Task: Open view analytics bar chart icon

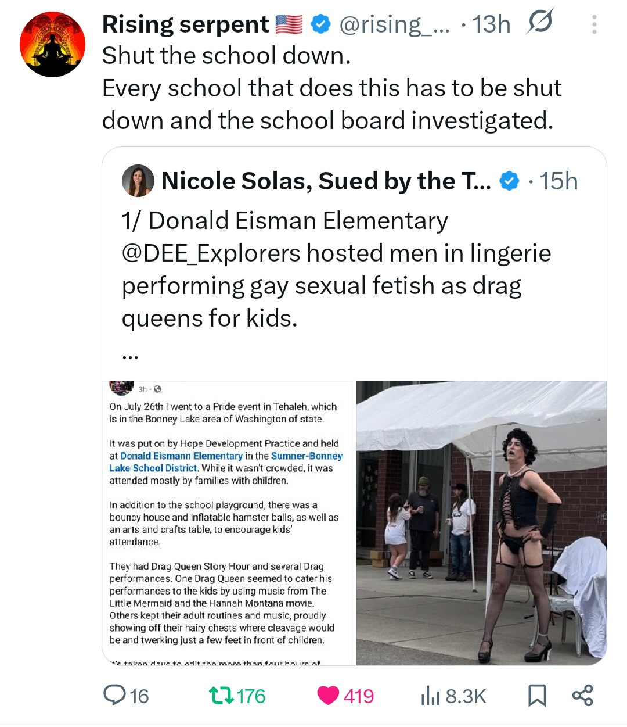Action: coord(429,696)
